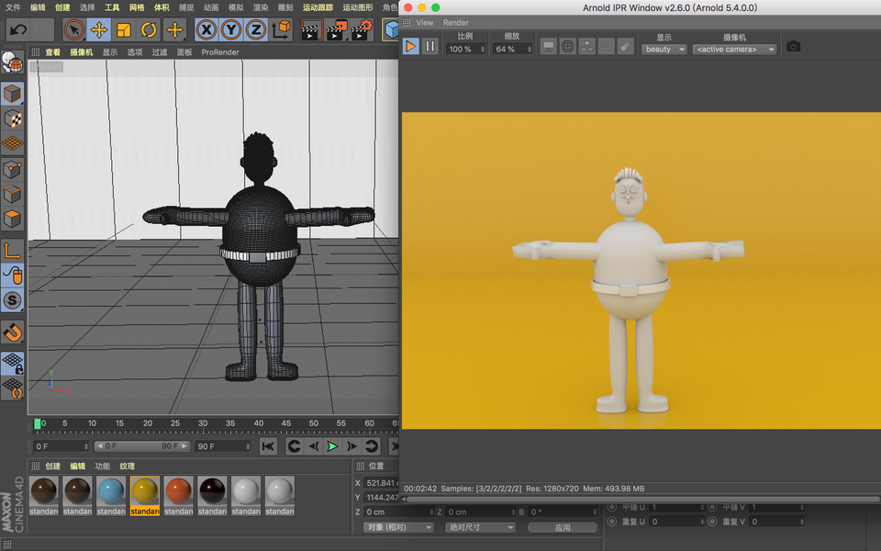Click the 平铺 U radio button
Image resolution: width=881 pixels, height=551 pixels.
pos(612,508)
